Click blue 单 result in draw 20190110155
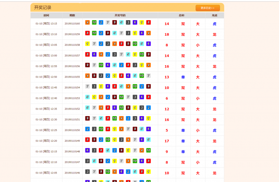 coord(183,77)
